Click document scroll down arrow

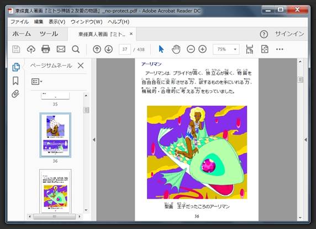[301, 217]
